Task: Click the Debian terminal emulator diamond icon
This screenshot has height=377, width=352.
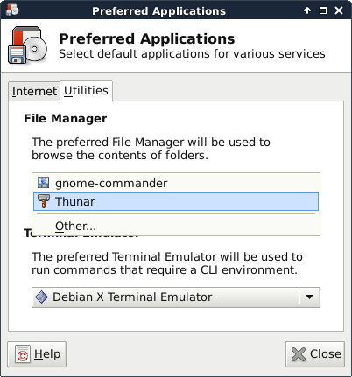Action: click(x=41, y=297)
